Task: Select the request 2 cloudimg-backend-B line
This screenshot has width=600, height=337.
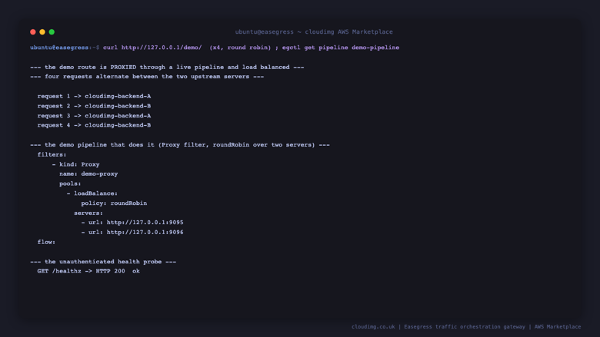Action: pos(94,106)
